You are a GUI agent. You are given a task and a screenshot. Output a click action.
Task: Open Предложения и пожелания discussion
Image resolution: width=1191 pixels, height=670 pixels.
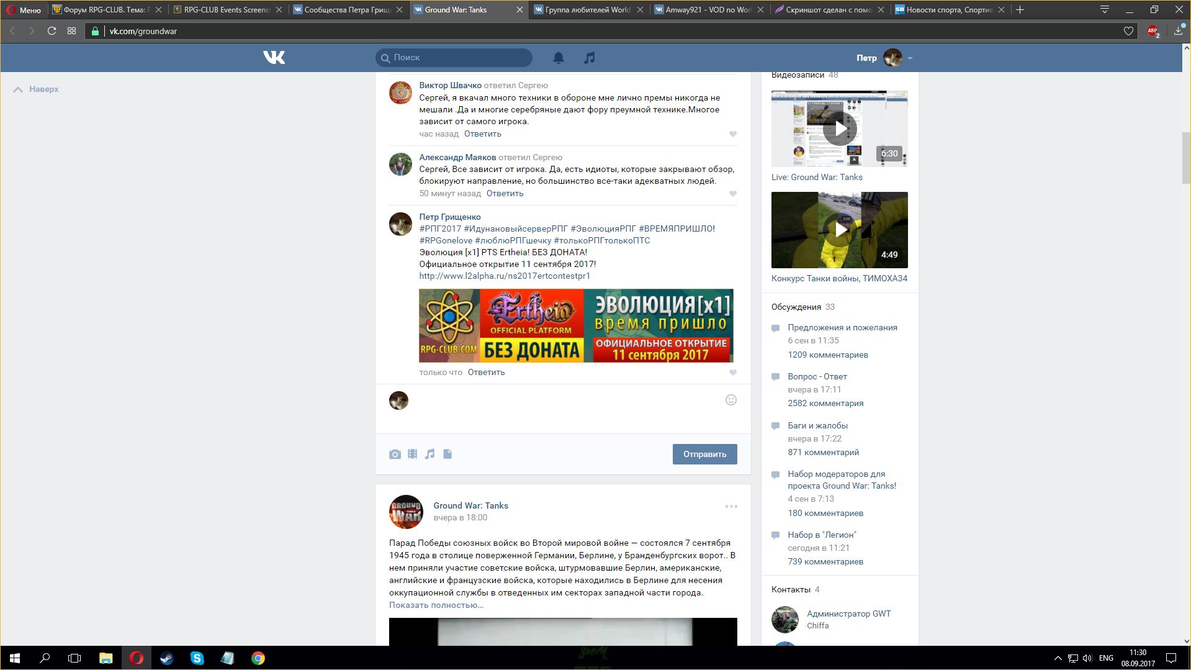[x=842, y=327]
